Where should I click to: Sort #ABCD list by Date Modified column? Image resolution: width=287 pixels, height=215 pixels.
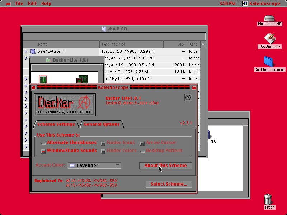coord(131,44)
